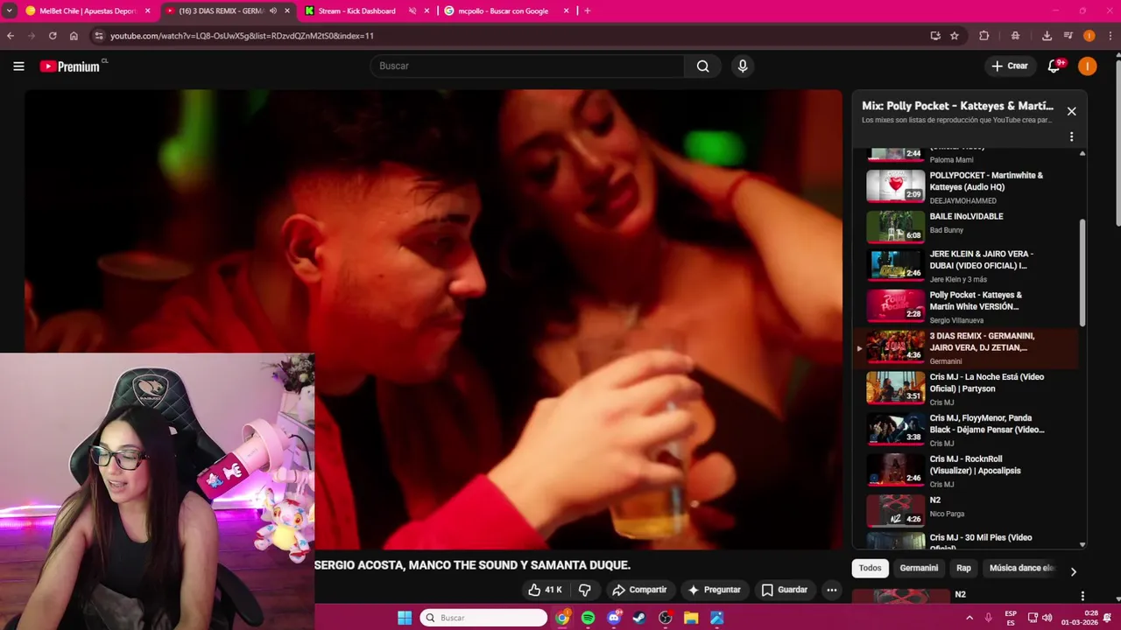This screenshot has width=1121, height=630.
Task: Open the YouTube hamburger guide menu
Action: point(18,66)
